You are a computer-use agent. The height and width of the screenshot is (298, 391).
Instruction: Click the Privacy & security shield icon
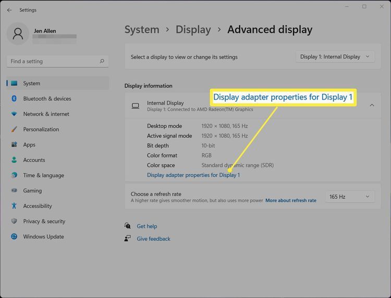[x=14, y=221]
